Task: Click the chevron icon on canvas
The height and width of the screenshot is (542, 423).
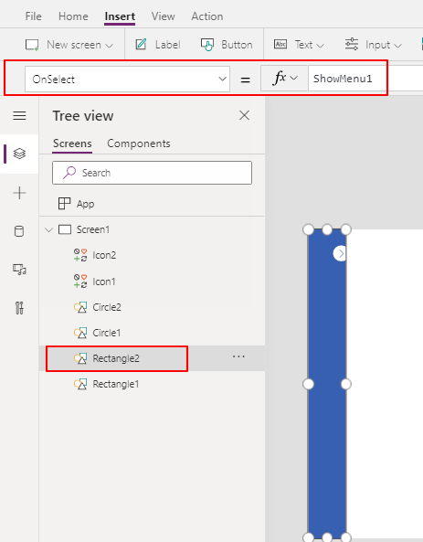Action: click(x=341, y=254)
